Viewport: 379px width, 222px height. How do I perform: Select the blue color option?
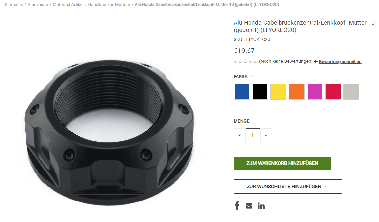click(x=242, y=91)
